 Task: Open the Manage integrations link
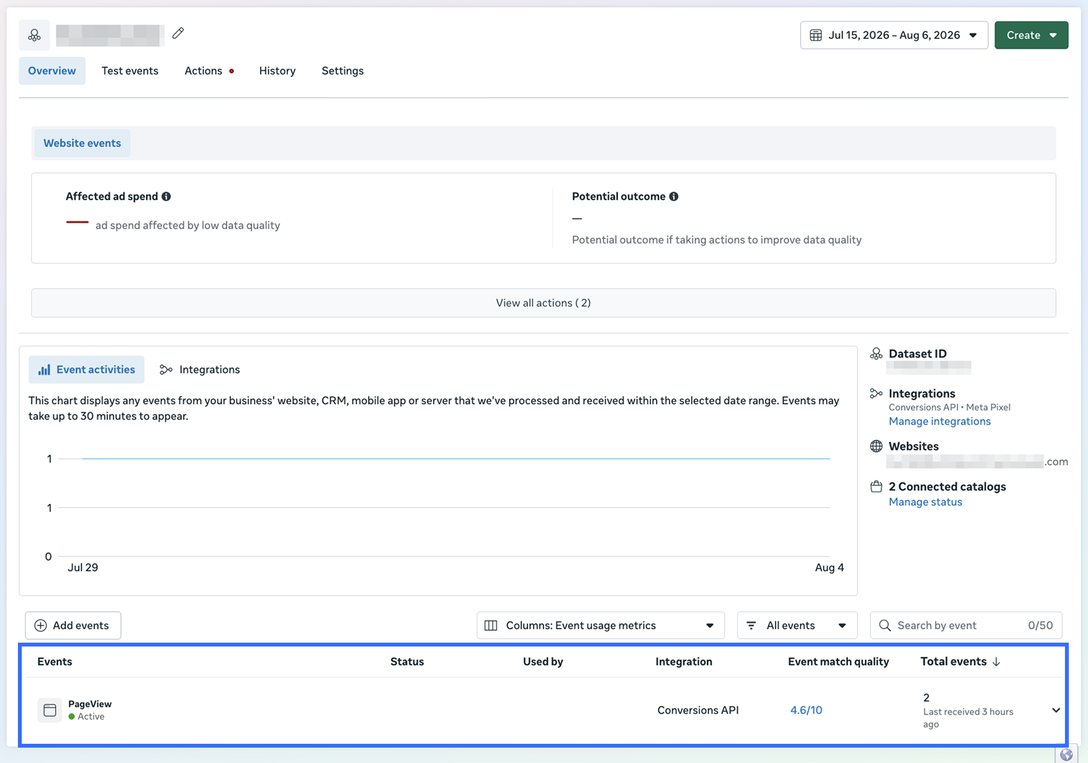(x=940, y=421)
